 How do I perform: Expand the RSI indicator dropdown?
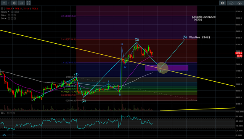click(x=5, y=113)
